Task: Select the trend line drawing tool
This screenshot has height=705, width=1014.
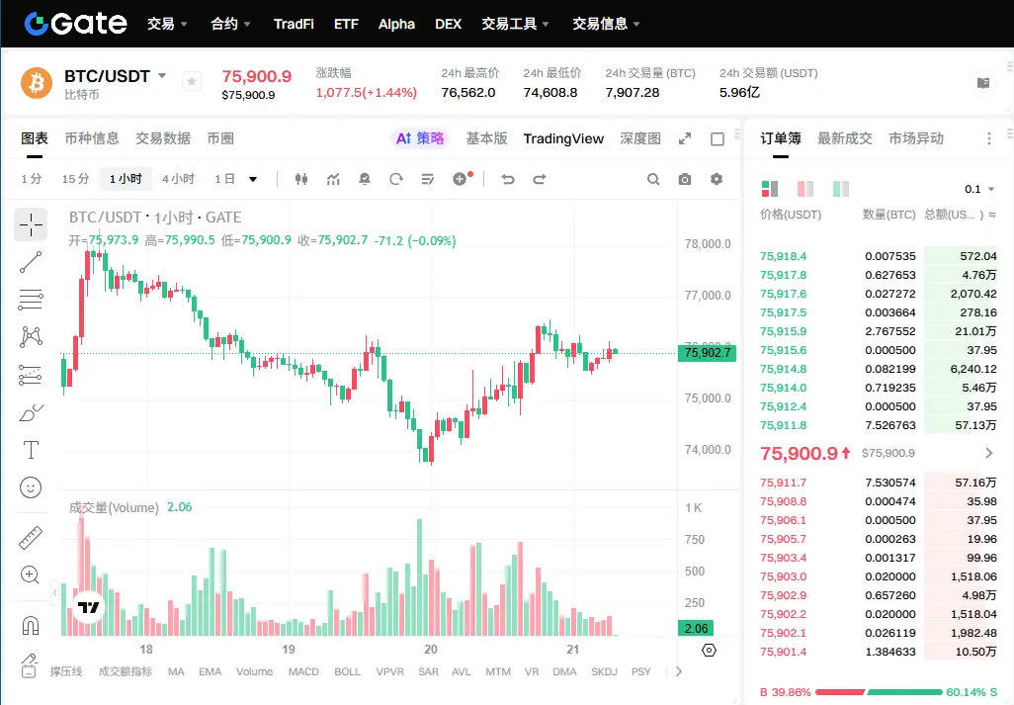Action: coord(31,262)
